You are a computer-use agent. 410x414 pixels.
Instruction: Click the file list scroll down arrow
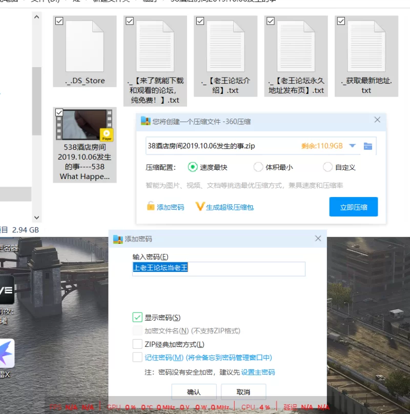point(37,218)
